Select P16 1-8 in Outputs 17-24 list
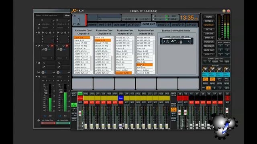The height and width of the screenshot is (144, 257). 124,65
